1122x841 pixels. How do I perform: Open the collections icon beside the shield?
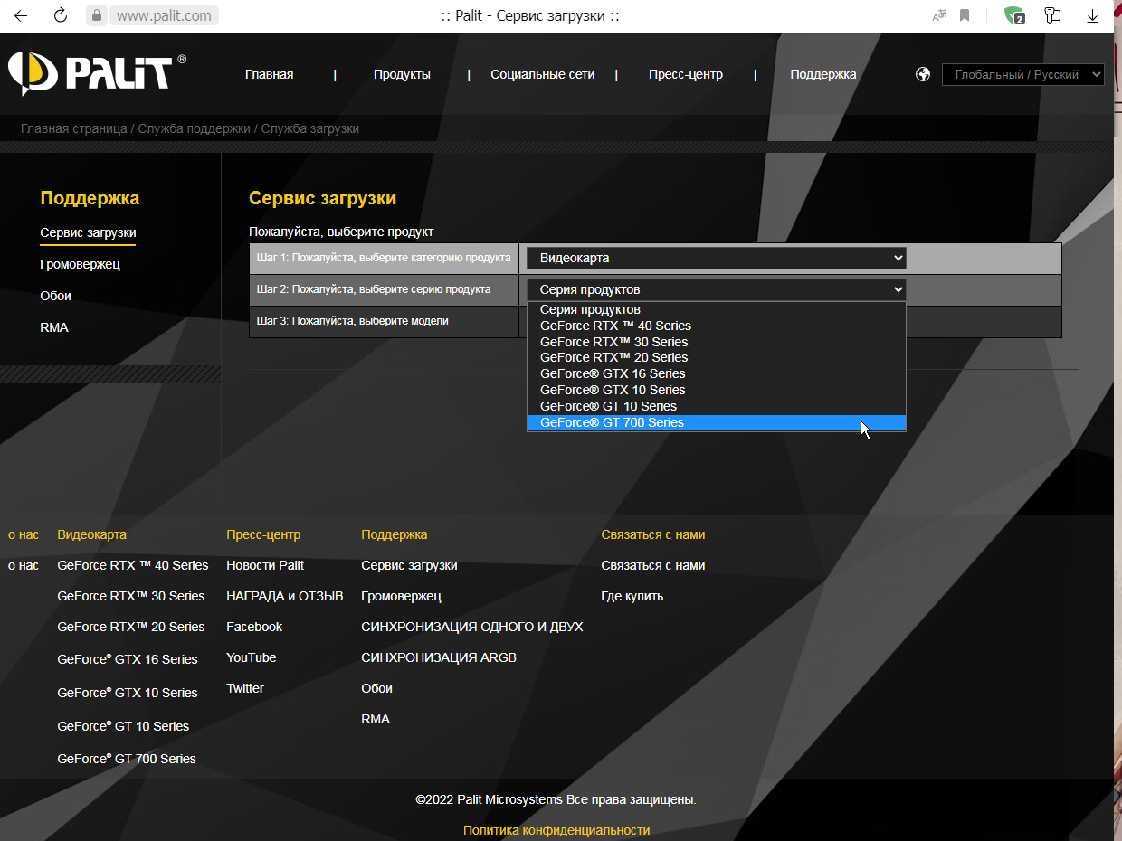pyautogui.click(x=1052, y=15)
